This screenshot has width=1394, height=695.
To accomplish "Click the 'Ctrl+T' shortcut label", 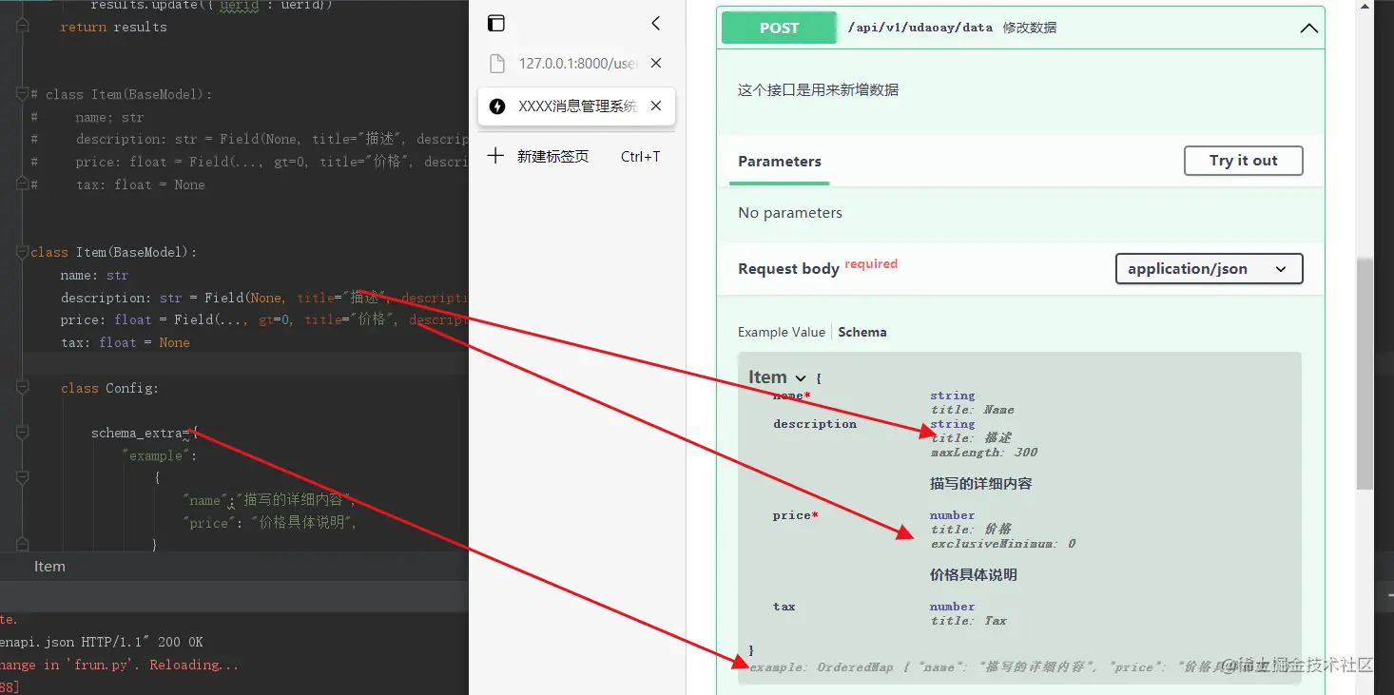I will (x=641, y=157).
